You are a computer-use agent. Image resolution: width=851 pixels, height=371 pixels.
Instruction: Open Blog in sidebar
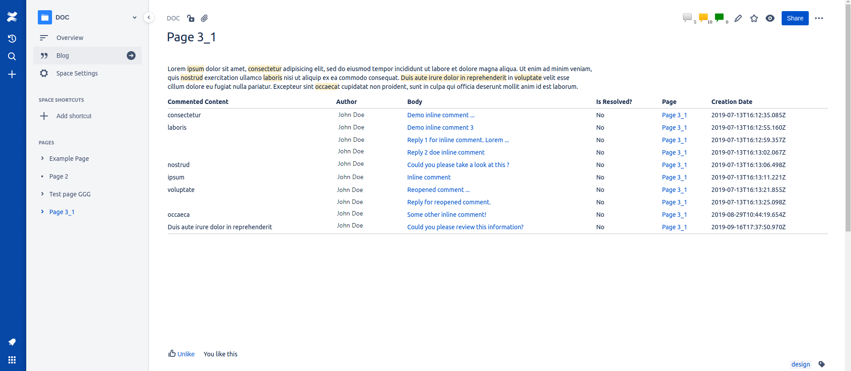coord(88,56)
